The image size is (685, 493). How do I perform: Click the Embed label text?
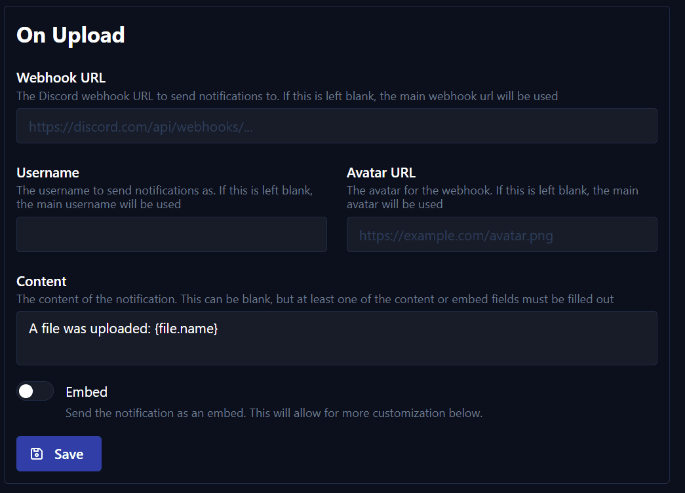click(x=86, y=392)
